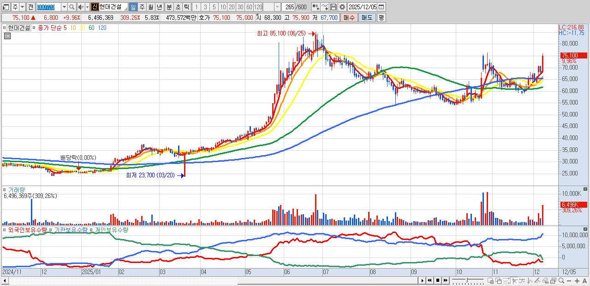Click the date field 2025/12/05
Screen dimensions: 590x286
coord(363,7)
